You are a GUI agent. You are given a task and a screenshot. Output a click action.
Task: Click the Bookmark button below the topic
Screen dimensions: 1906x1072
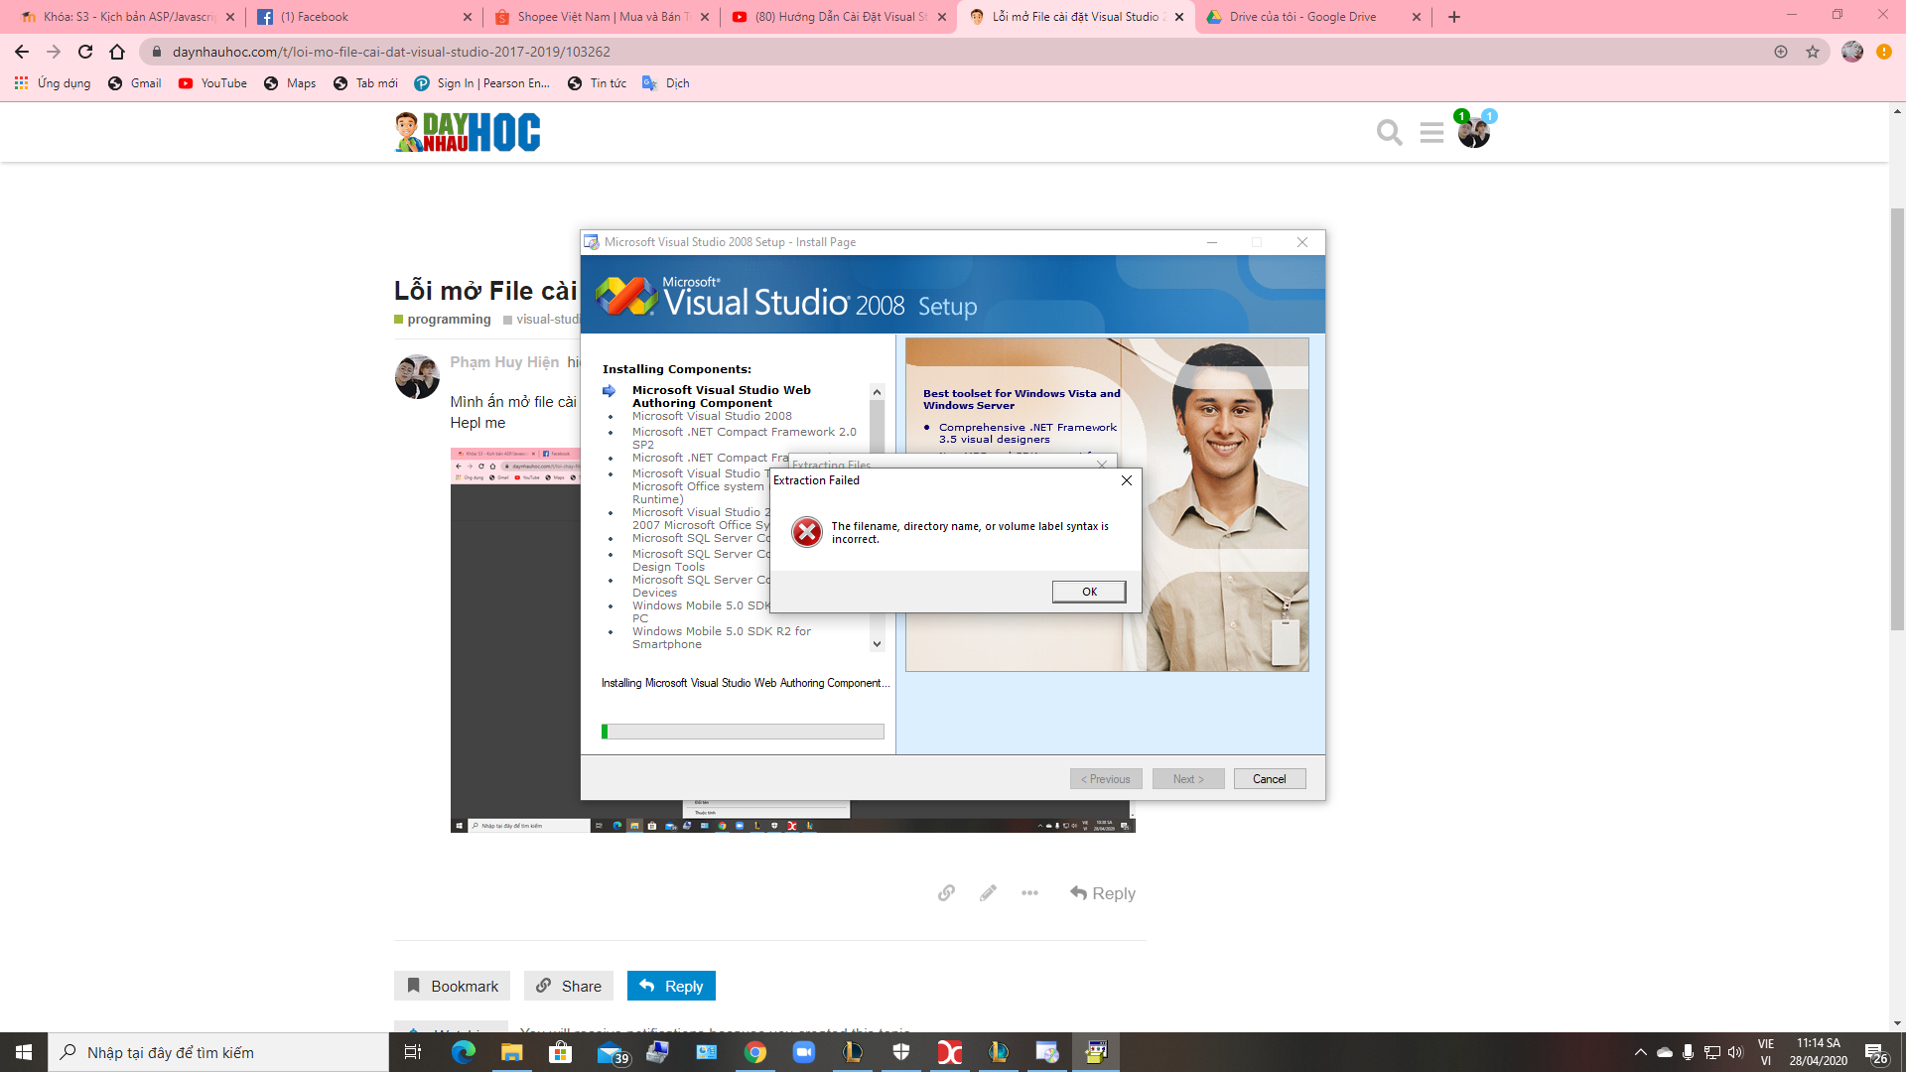coord(452,986)
